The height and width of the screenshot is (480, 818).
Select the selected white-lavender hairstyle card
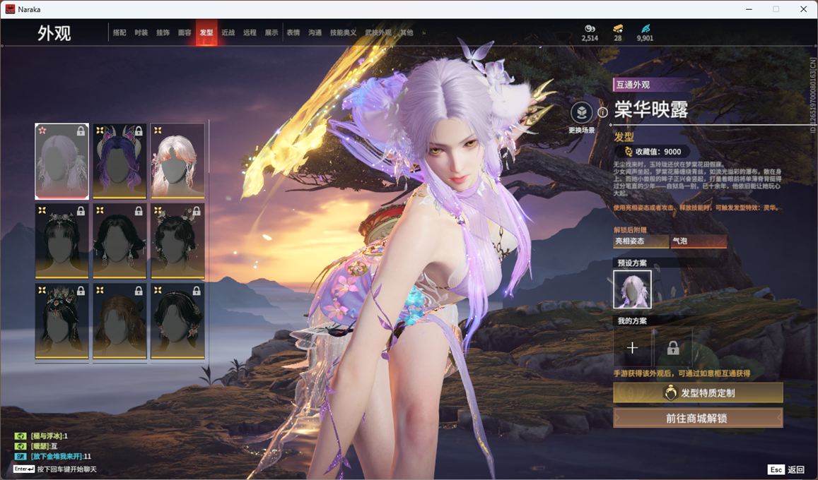point(62,162)
